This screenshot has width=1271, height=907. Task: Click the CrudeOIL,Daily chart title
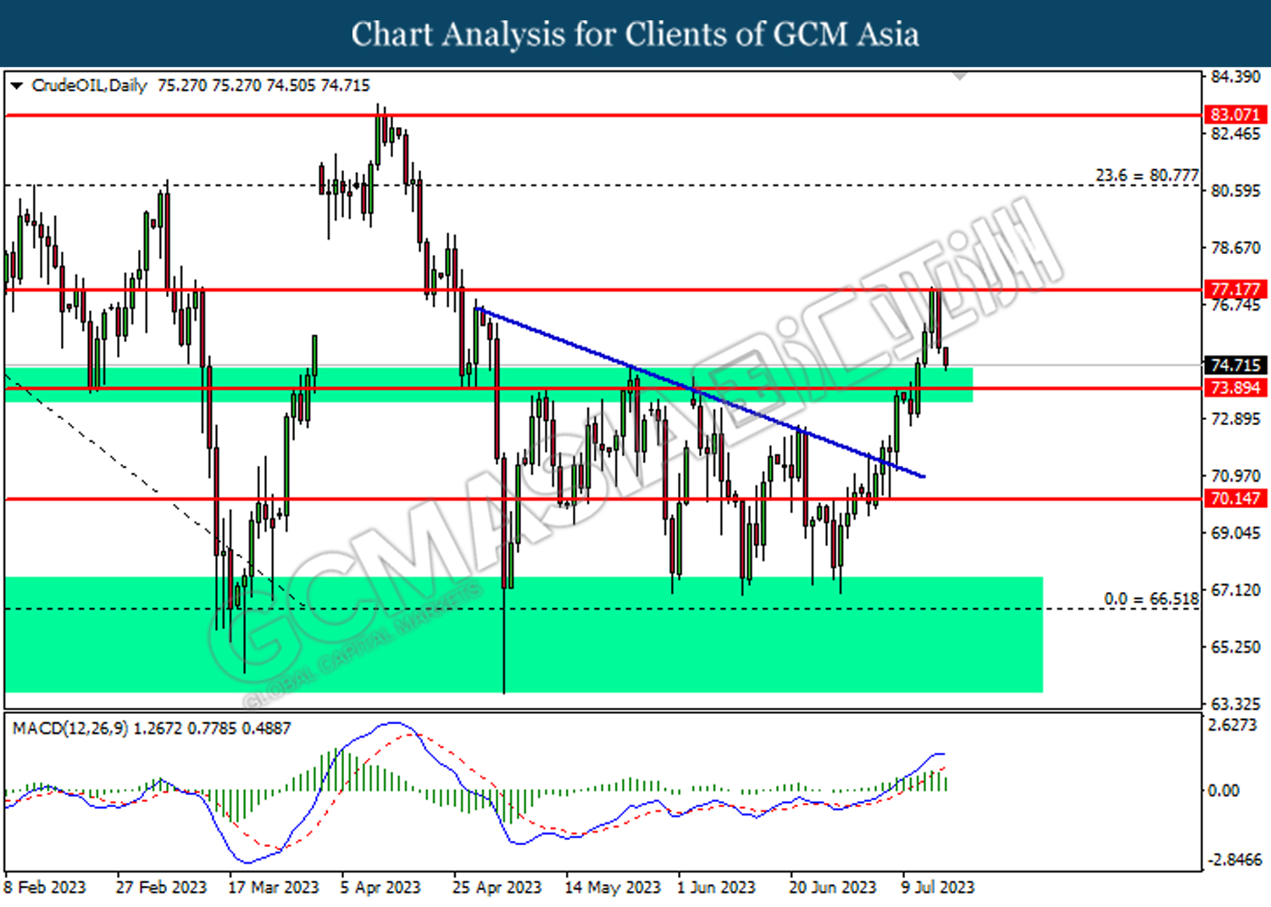[89, 86]
